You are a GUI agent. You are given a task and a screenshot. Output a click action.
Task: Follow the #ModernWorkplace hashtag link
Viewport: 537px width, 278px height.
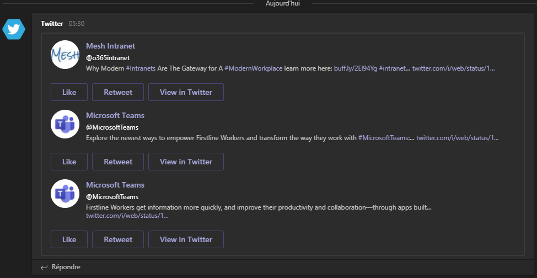click(254, 68)
